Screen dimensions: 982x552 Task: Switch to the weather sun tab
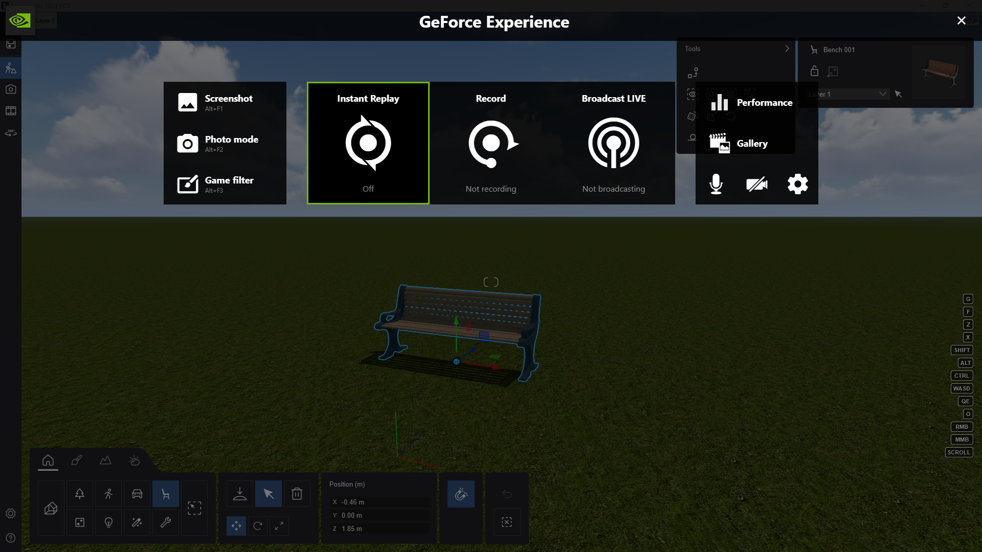tap(135, 461)
